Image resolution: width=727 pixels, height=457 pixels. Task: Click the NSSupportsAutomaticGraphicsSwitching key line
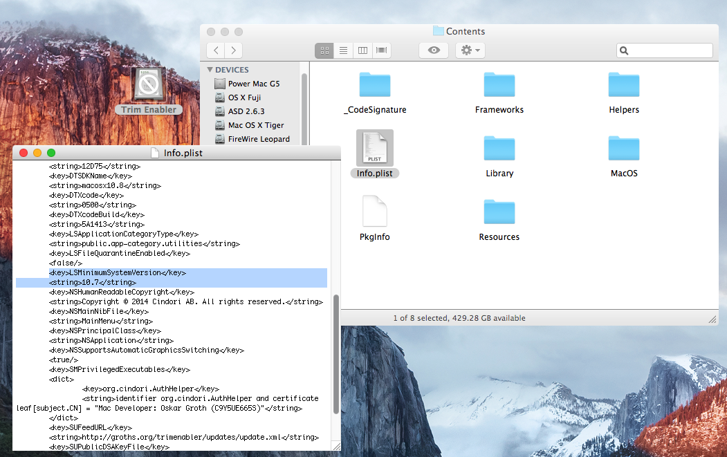147,350
